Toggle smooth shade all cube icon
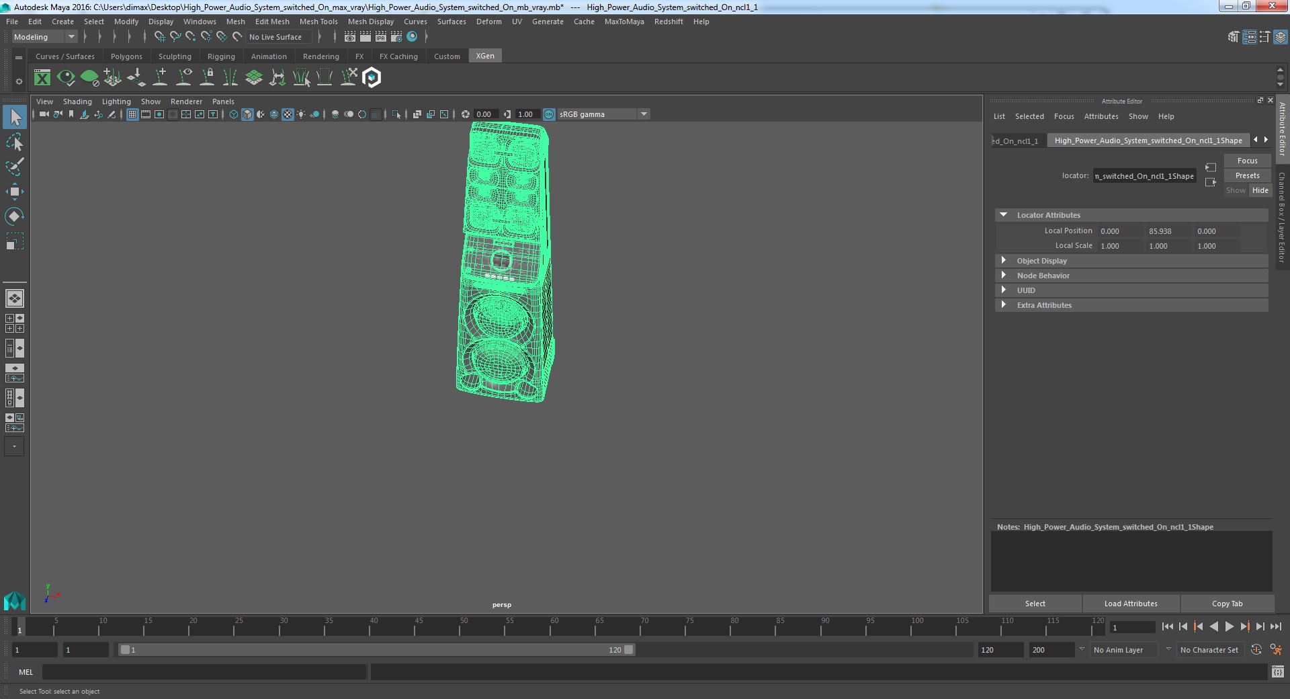The height and width of the screenshot is (699, 1290). [247, 114]
